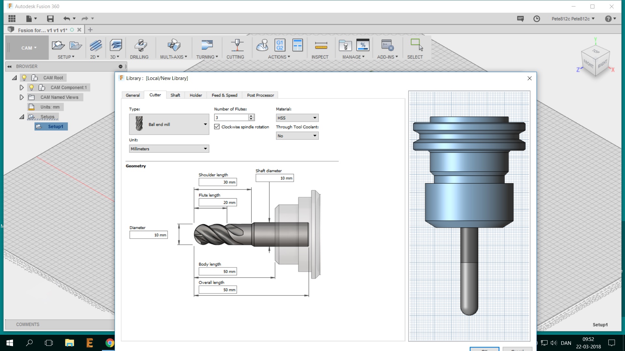
Task: Switch to the Holder tab
Action: pyautogui.click(x=196, y=95)
